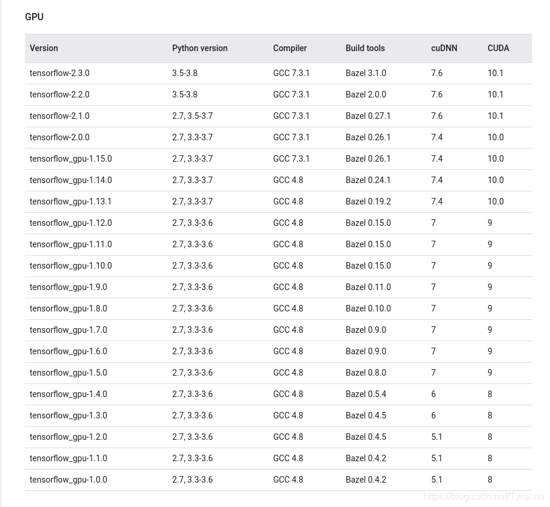
Task: Click tensorflow_gpu-1.1.0 version cell
Action: coord(68,458)
